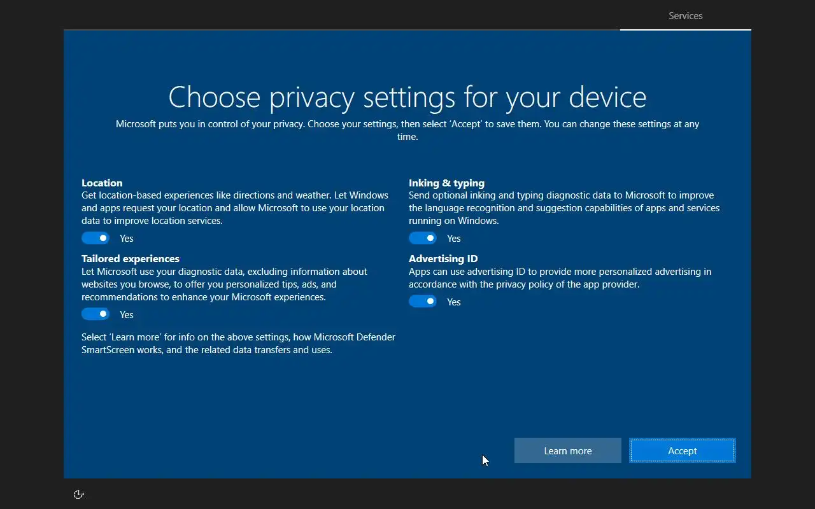Click the Accept button

click(x=683, y=450)
